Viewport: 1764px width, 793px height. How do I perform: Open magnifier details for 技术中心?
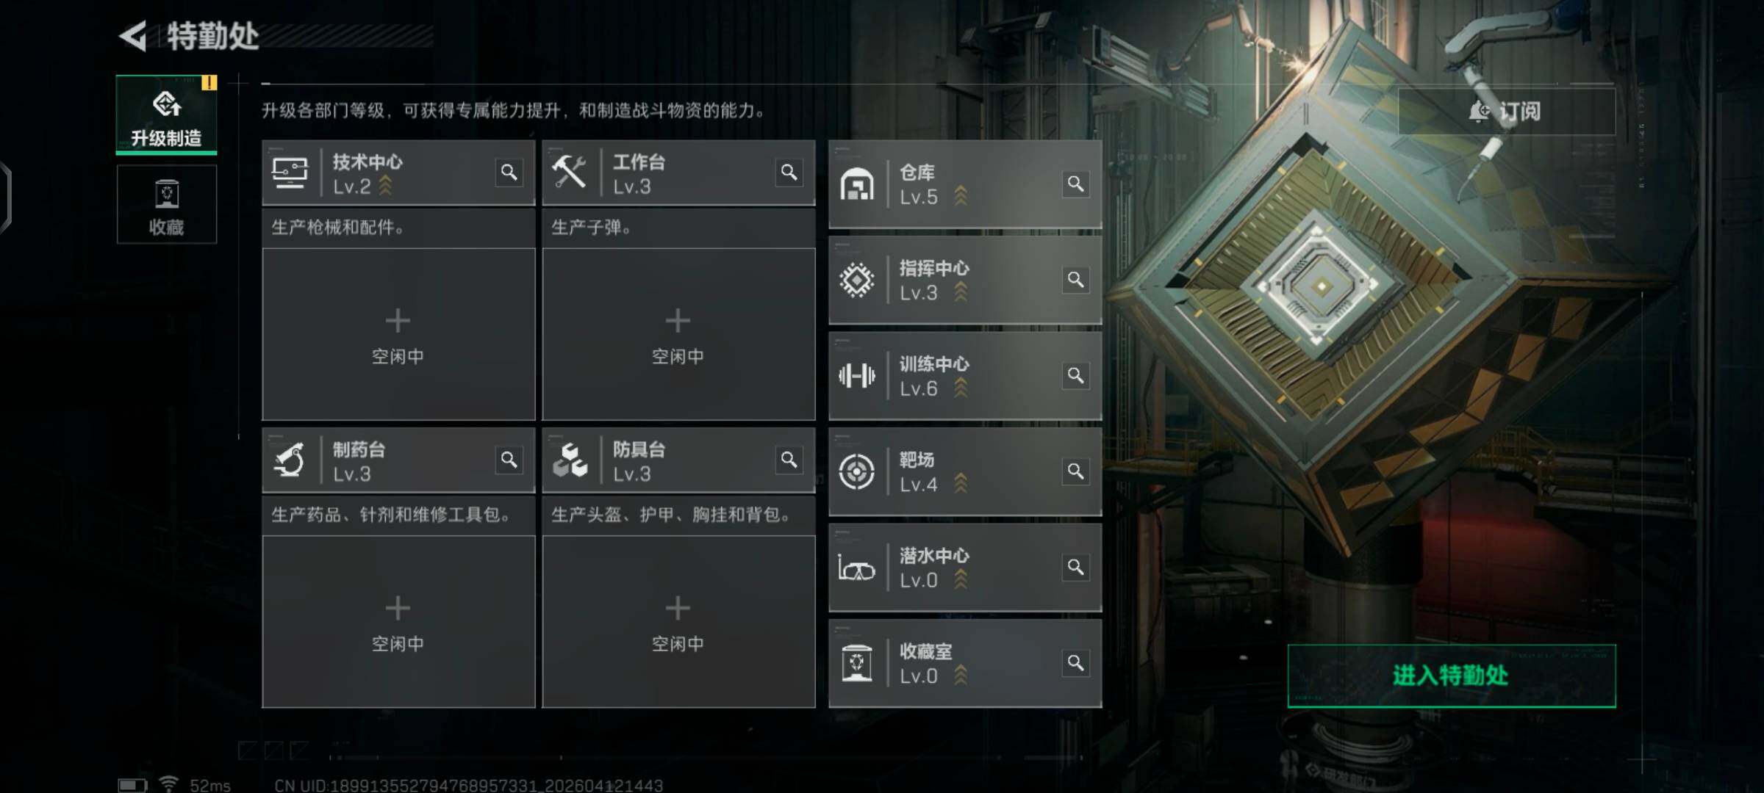(x=509, y=173)
